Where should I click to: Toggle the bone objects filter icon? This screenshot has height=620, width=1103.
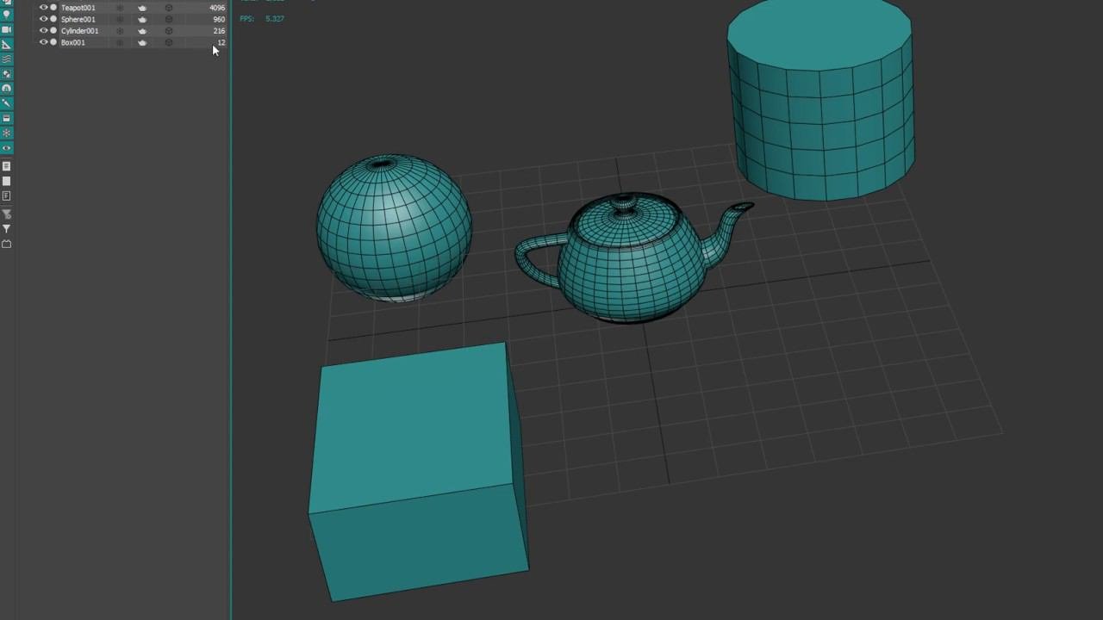[7, 103]
